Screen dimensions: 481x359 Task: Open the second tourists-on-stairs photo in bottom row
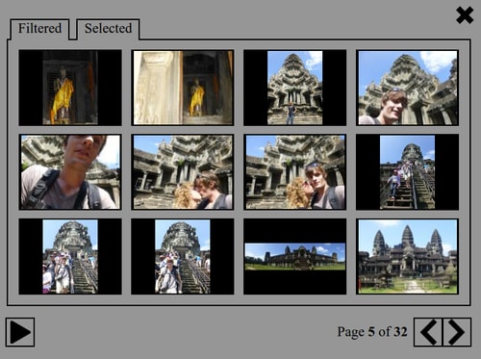[x=183, y=256]
